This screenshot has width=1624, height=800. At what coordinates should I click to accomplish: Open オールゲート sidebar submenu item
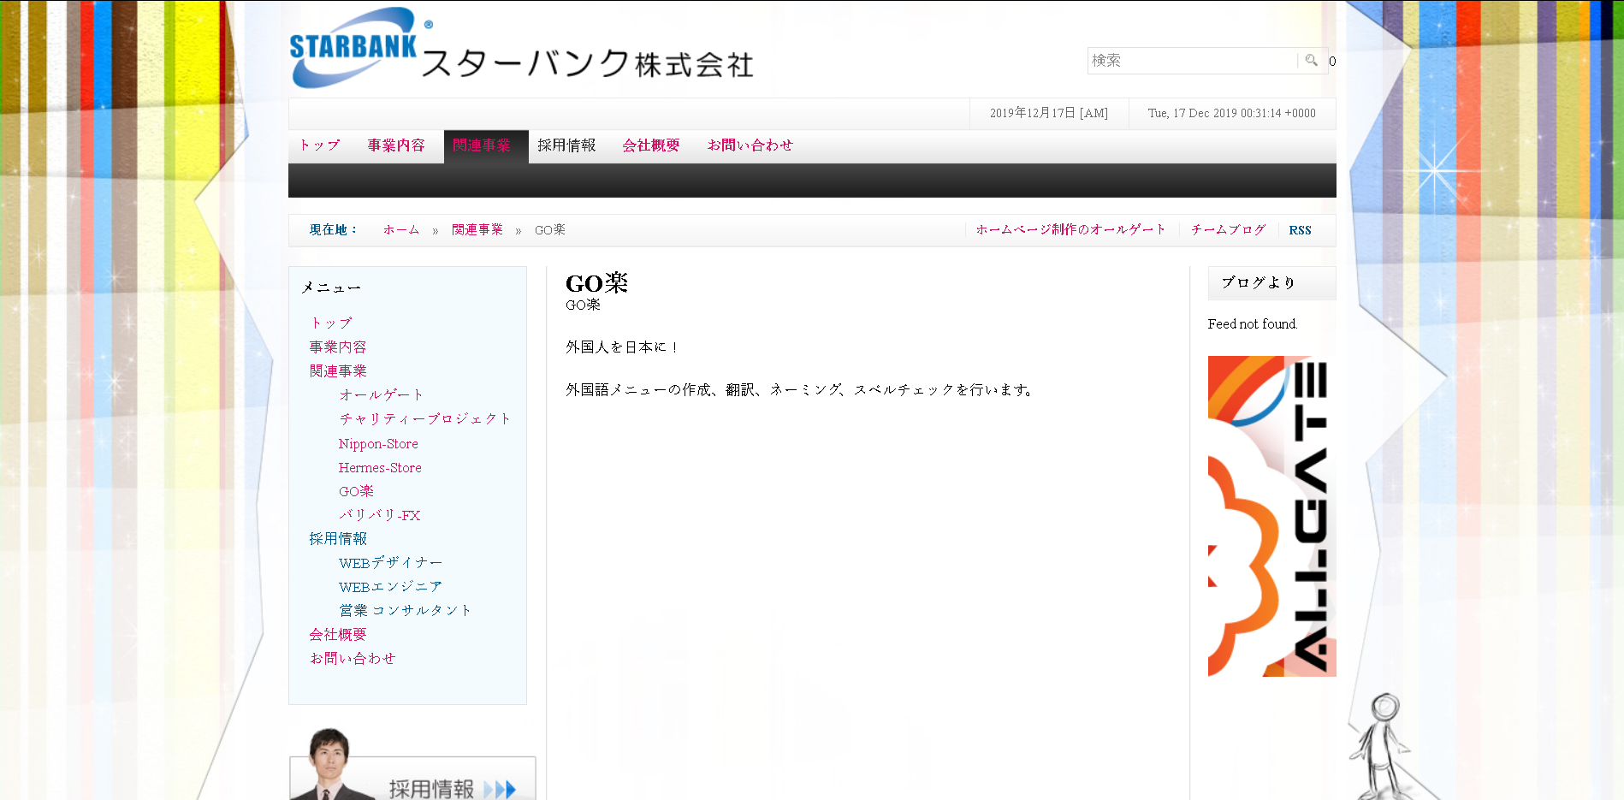pyautogui.click(x=381, y=394)
